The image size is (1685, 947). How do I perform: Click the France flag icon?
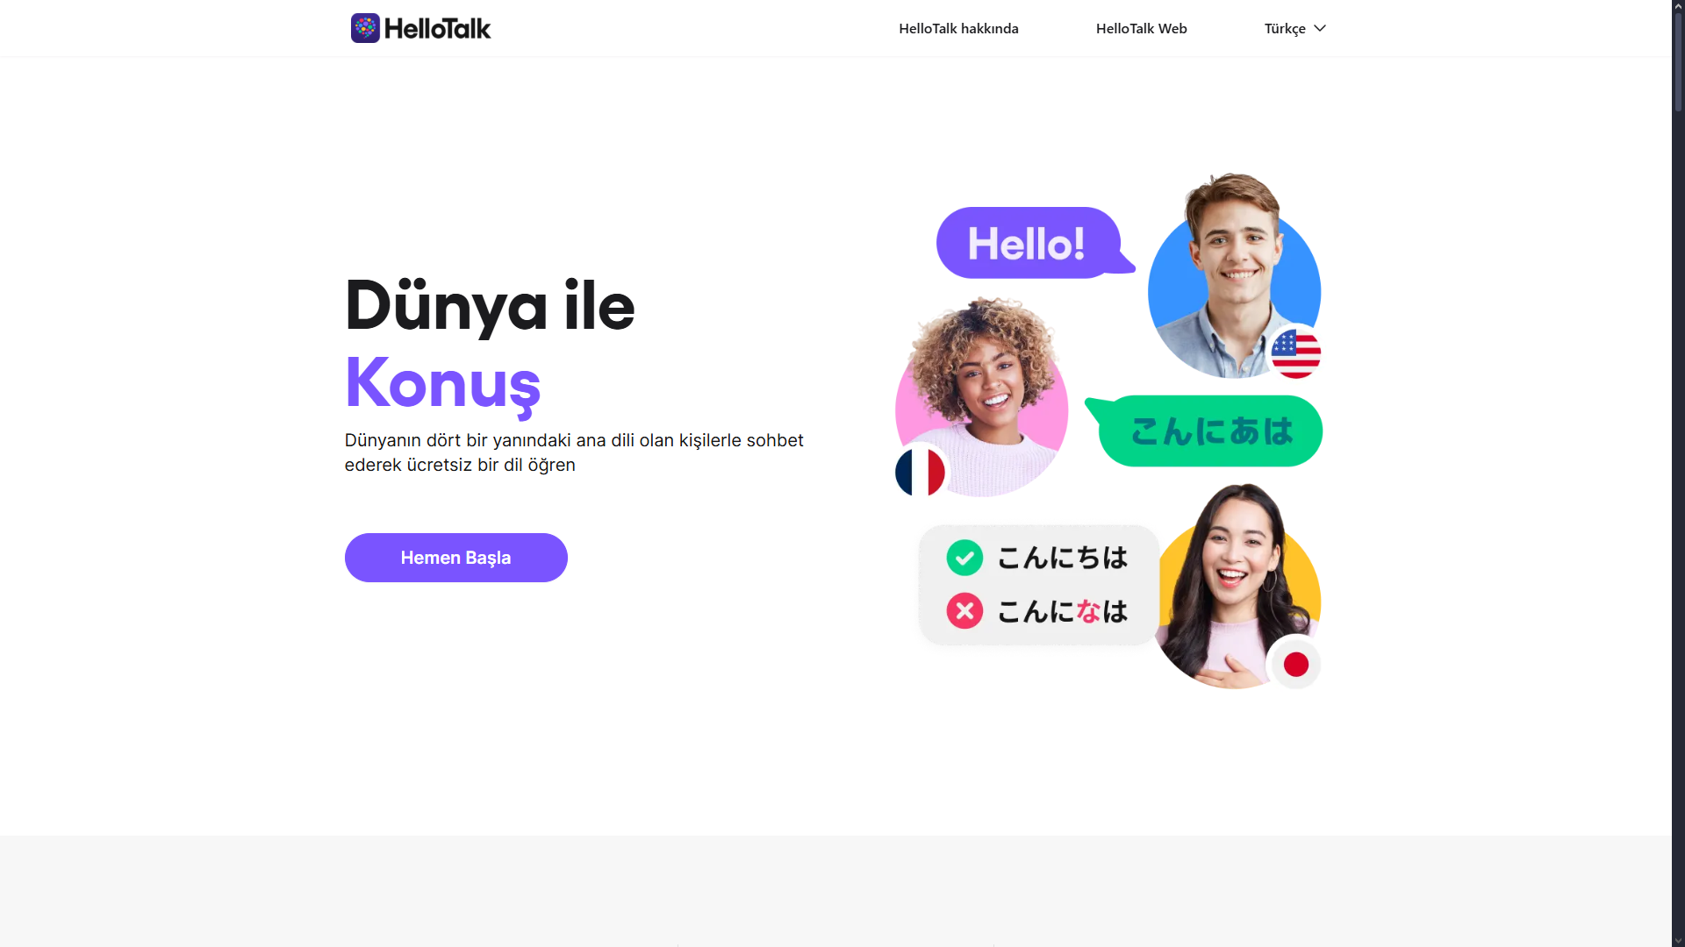pos(920,472)
